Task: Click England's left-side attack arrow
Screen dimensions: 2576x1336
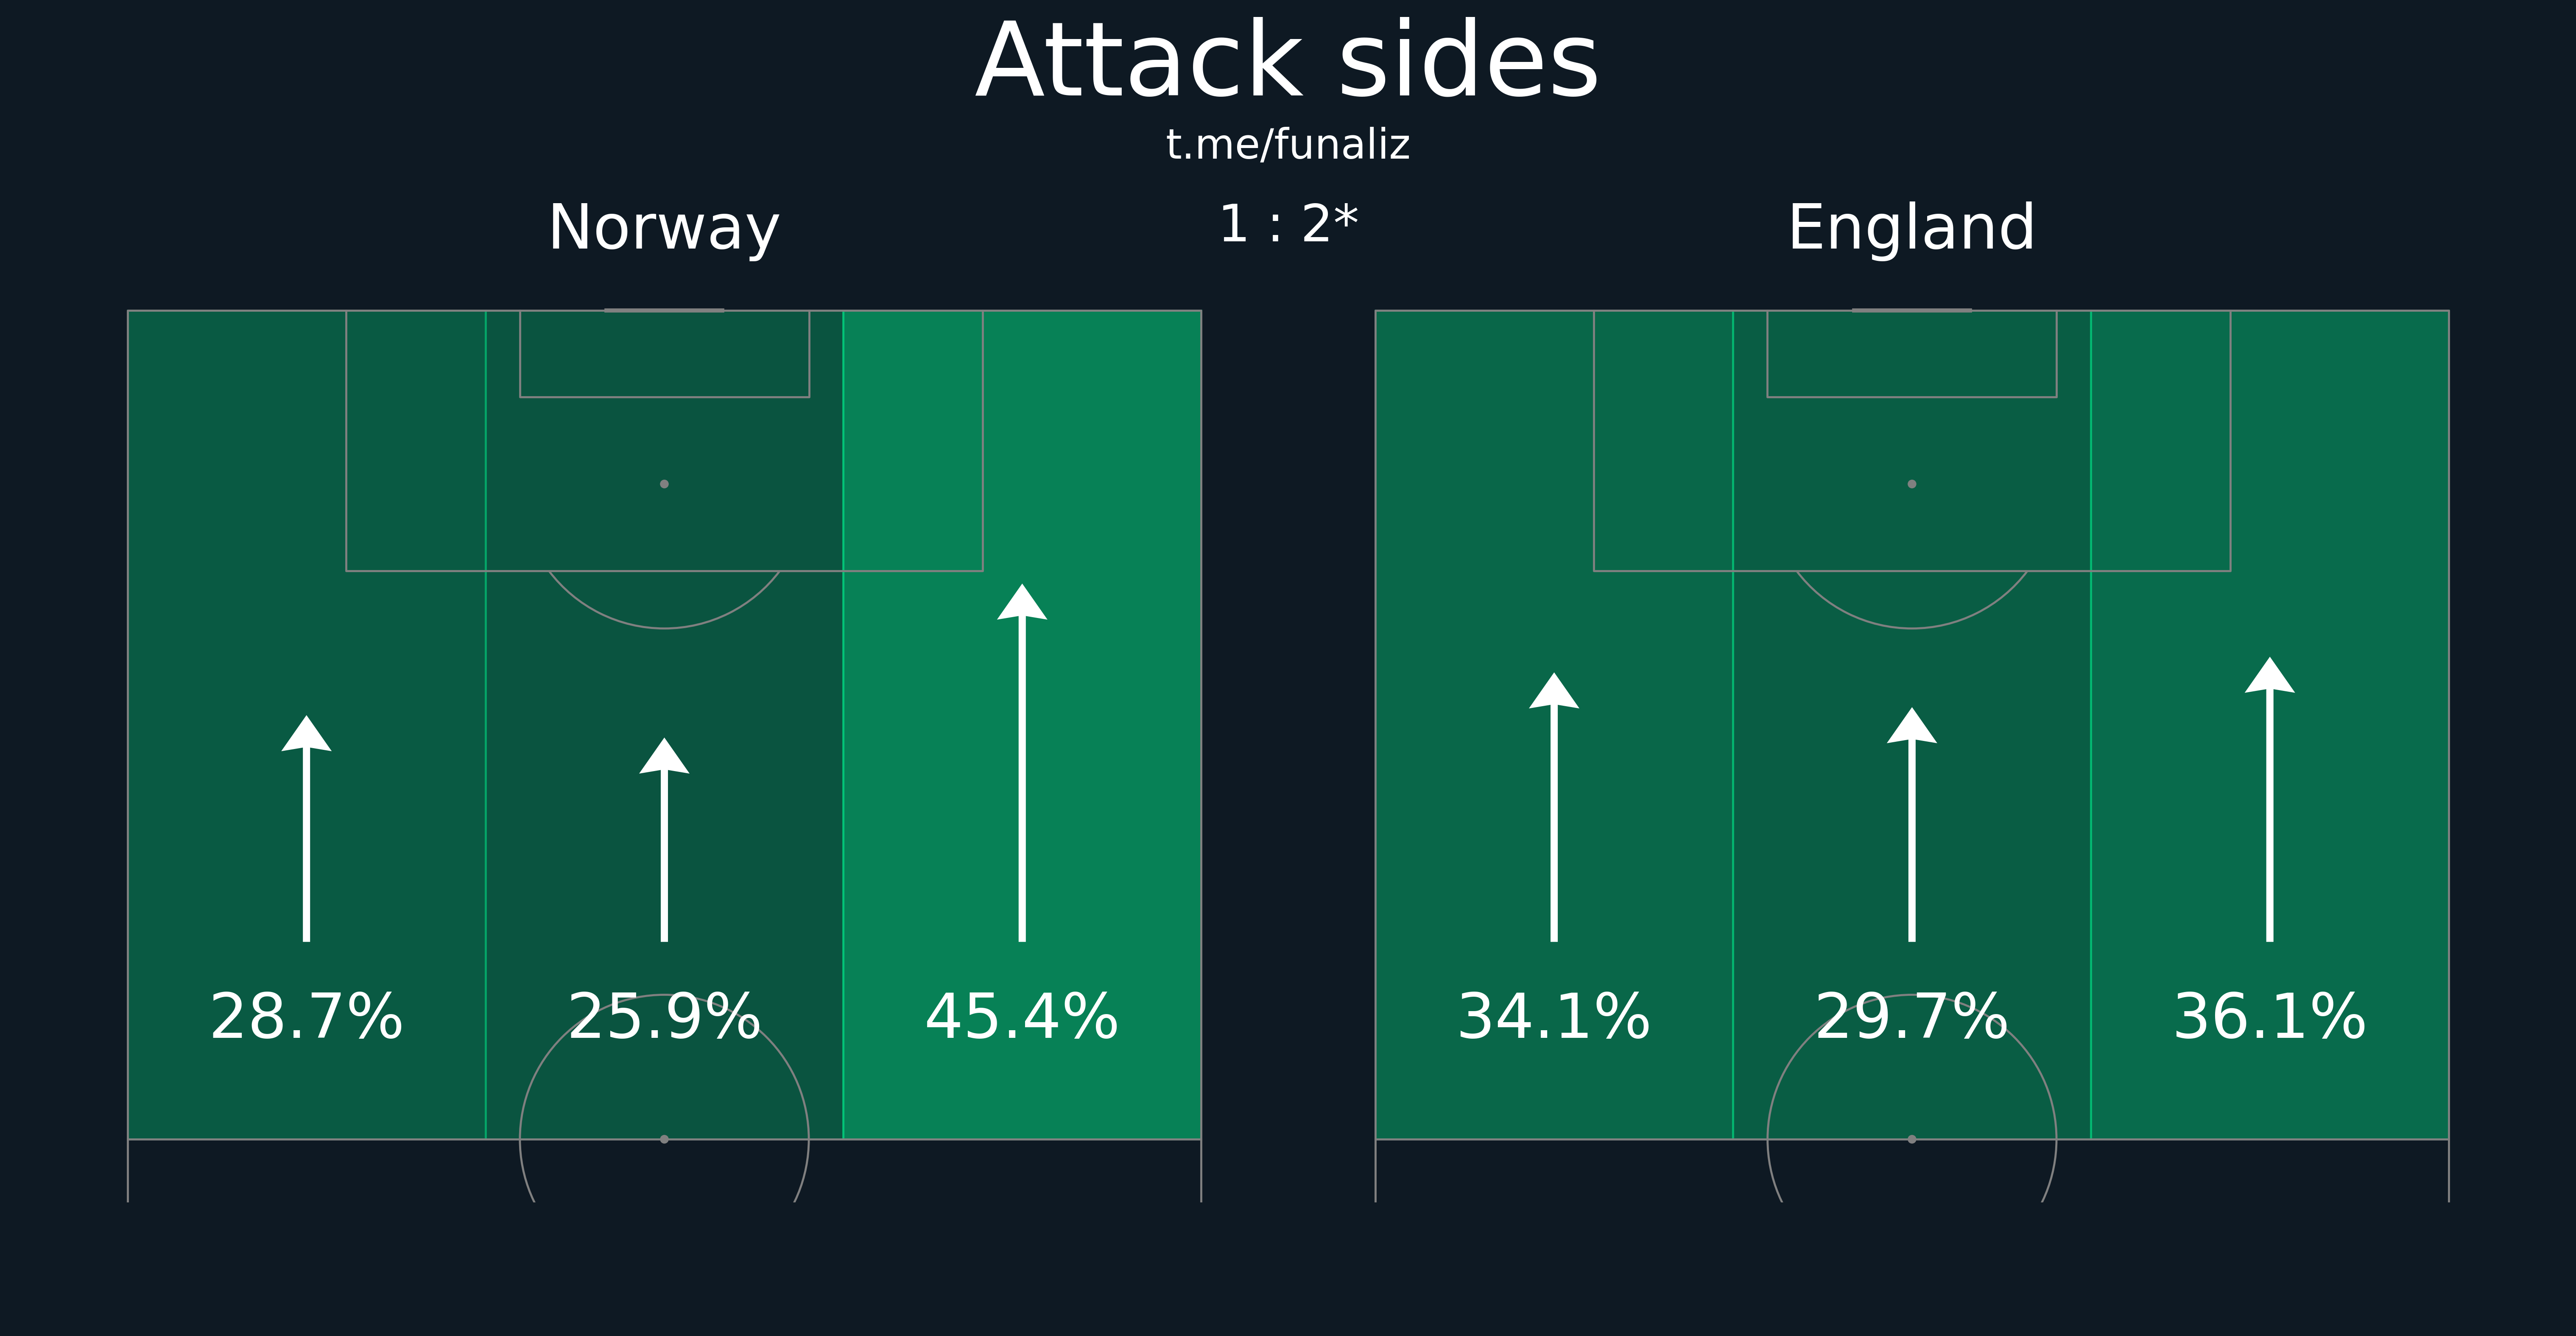Action: 1554,807
